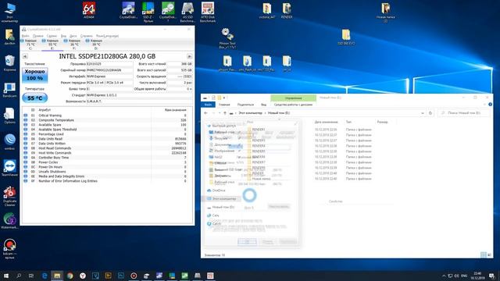Click the Critical Warning attribute row
500x281 pixels.
[107, 116]
